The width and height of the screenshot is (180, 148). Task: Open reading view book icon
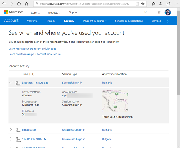137,4
